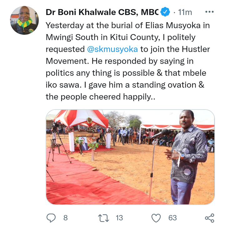This screenshot has height=226, width=225.
Task: Click the tweet text about Hustler Movement
Action: [128, 61]
